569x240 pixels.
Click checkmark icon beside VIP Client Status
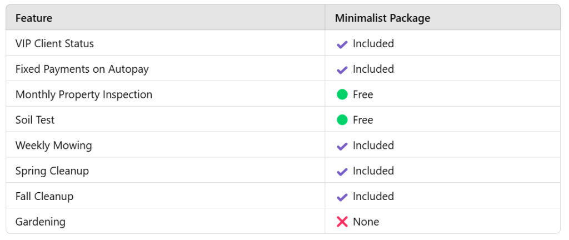[342, 44]
